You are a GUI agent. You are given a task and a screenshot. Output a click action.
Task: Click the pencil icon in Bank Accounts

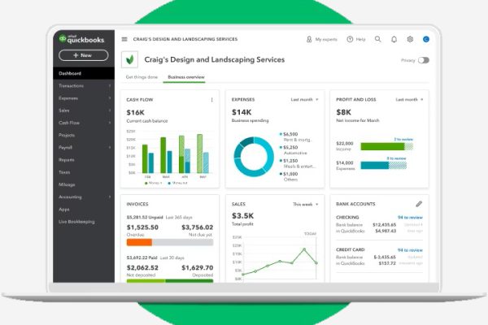419,204
